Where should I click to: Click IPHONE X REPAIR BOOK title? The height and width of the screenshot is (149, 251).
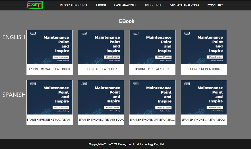click(x=101, y=69)
